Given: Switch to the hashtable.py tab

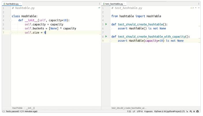Looking at the screenshot, I should click(12, 4).
